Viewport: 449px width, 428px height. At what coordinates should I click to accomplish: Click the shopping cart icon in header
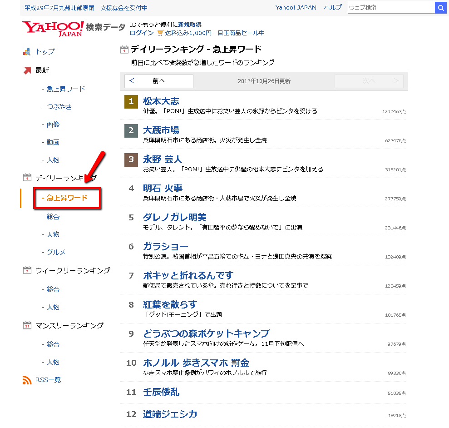pyautogui.click(x=160, y=33)
